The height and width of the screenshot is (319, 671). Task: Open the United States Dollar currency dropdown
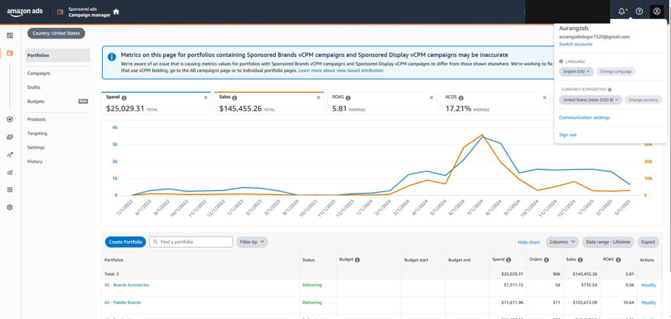(590, 100)
